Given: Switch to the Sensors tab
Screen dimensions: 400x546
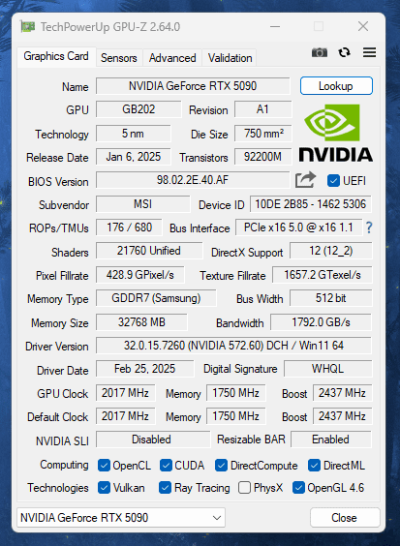Looking at the screenshot, I should tap(119, 58).
